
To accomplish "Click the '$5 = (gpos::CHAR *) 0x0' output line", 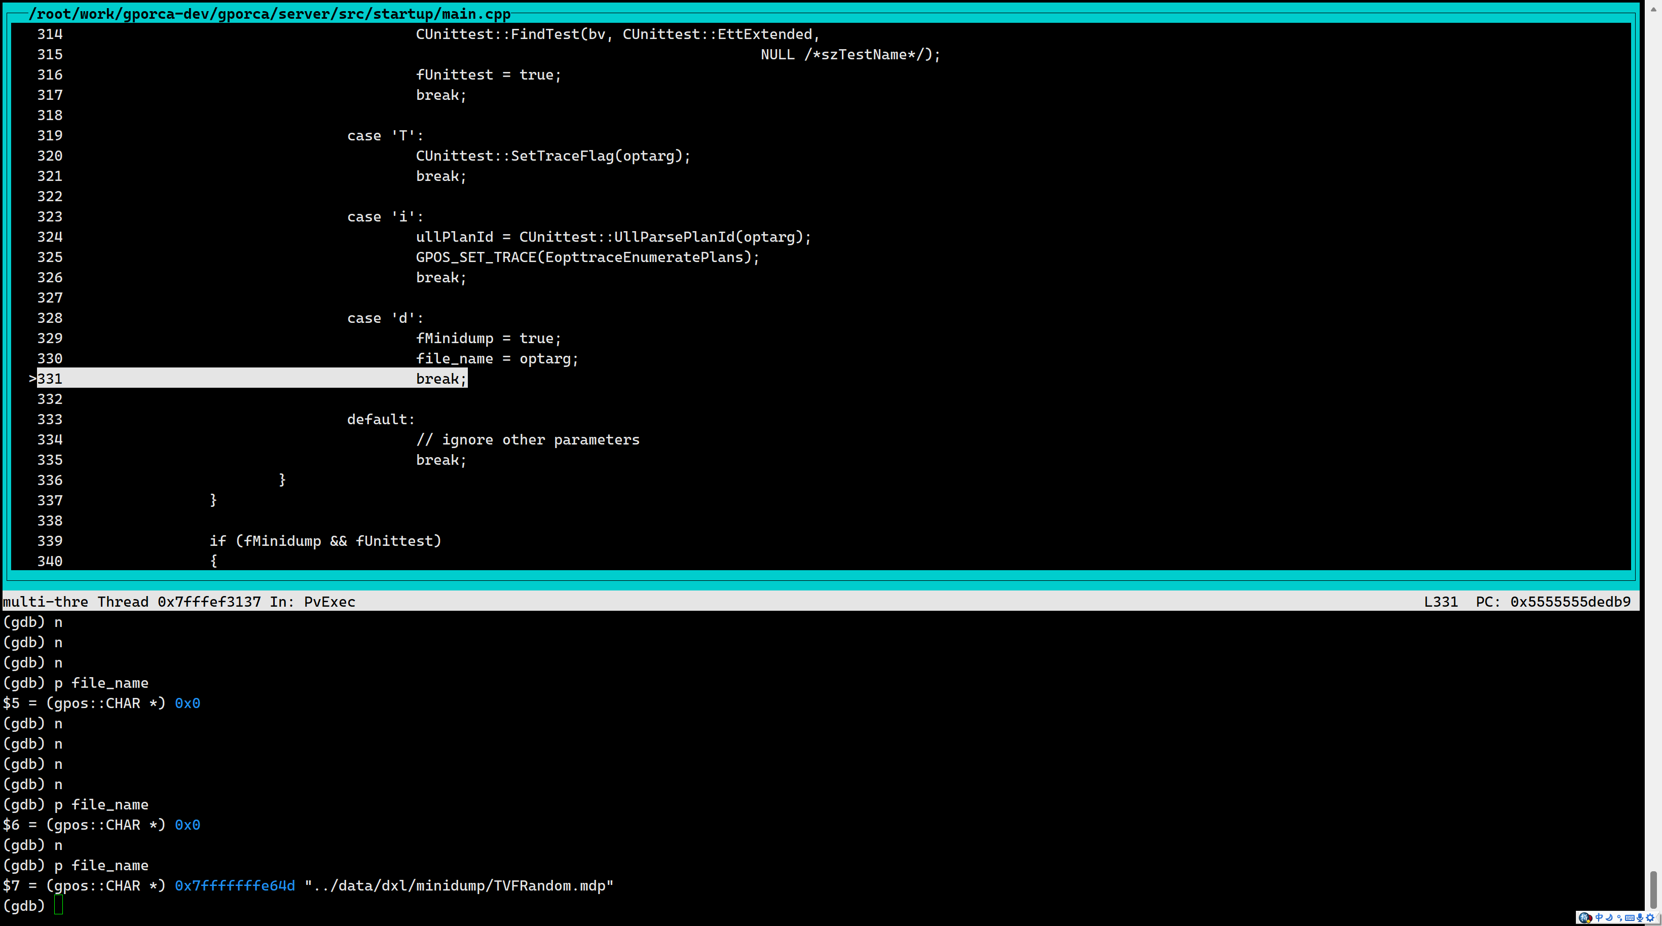I will tap(101, 703).
